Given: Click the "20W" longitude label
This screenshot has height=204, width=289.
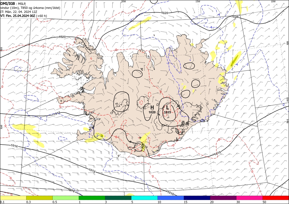Looking at the screenshot, I should [x=123, y=1].
